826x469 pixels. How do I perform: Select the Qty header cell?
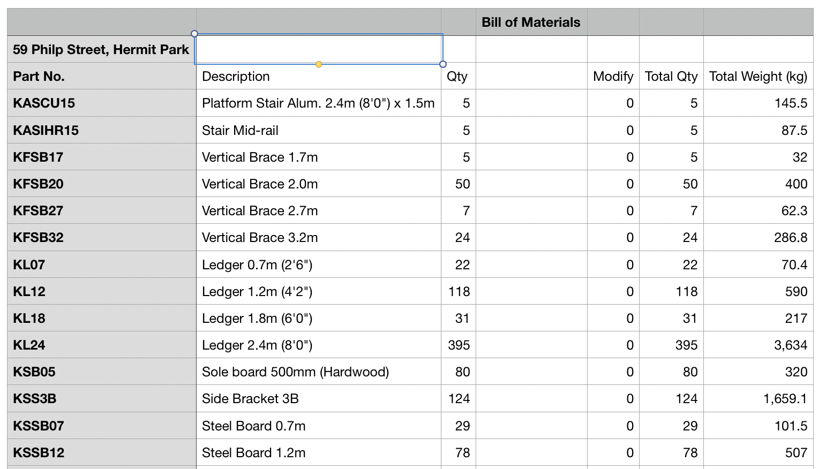click(x=459, y=76)
